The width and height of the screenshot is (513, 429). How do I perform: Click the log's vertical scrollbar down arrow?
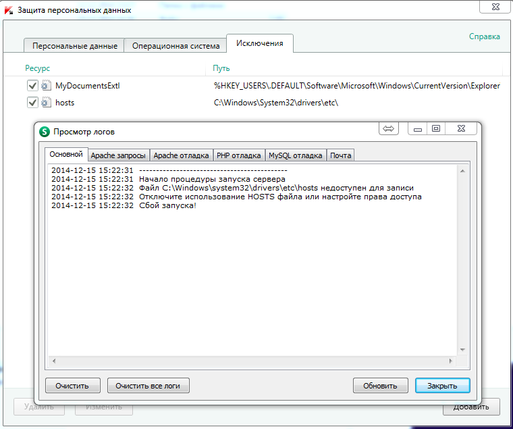[x=462, y=350]
